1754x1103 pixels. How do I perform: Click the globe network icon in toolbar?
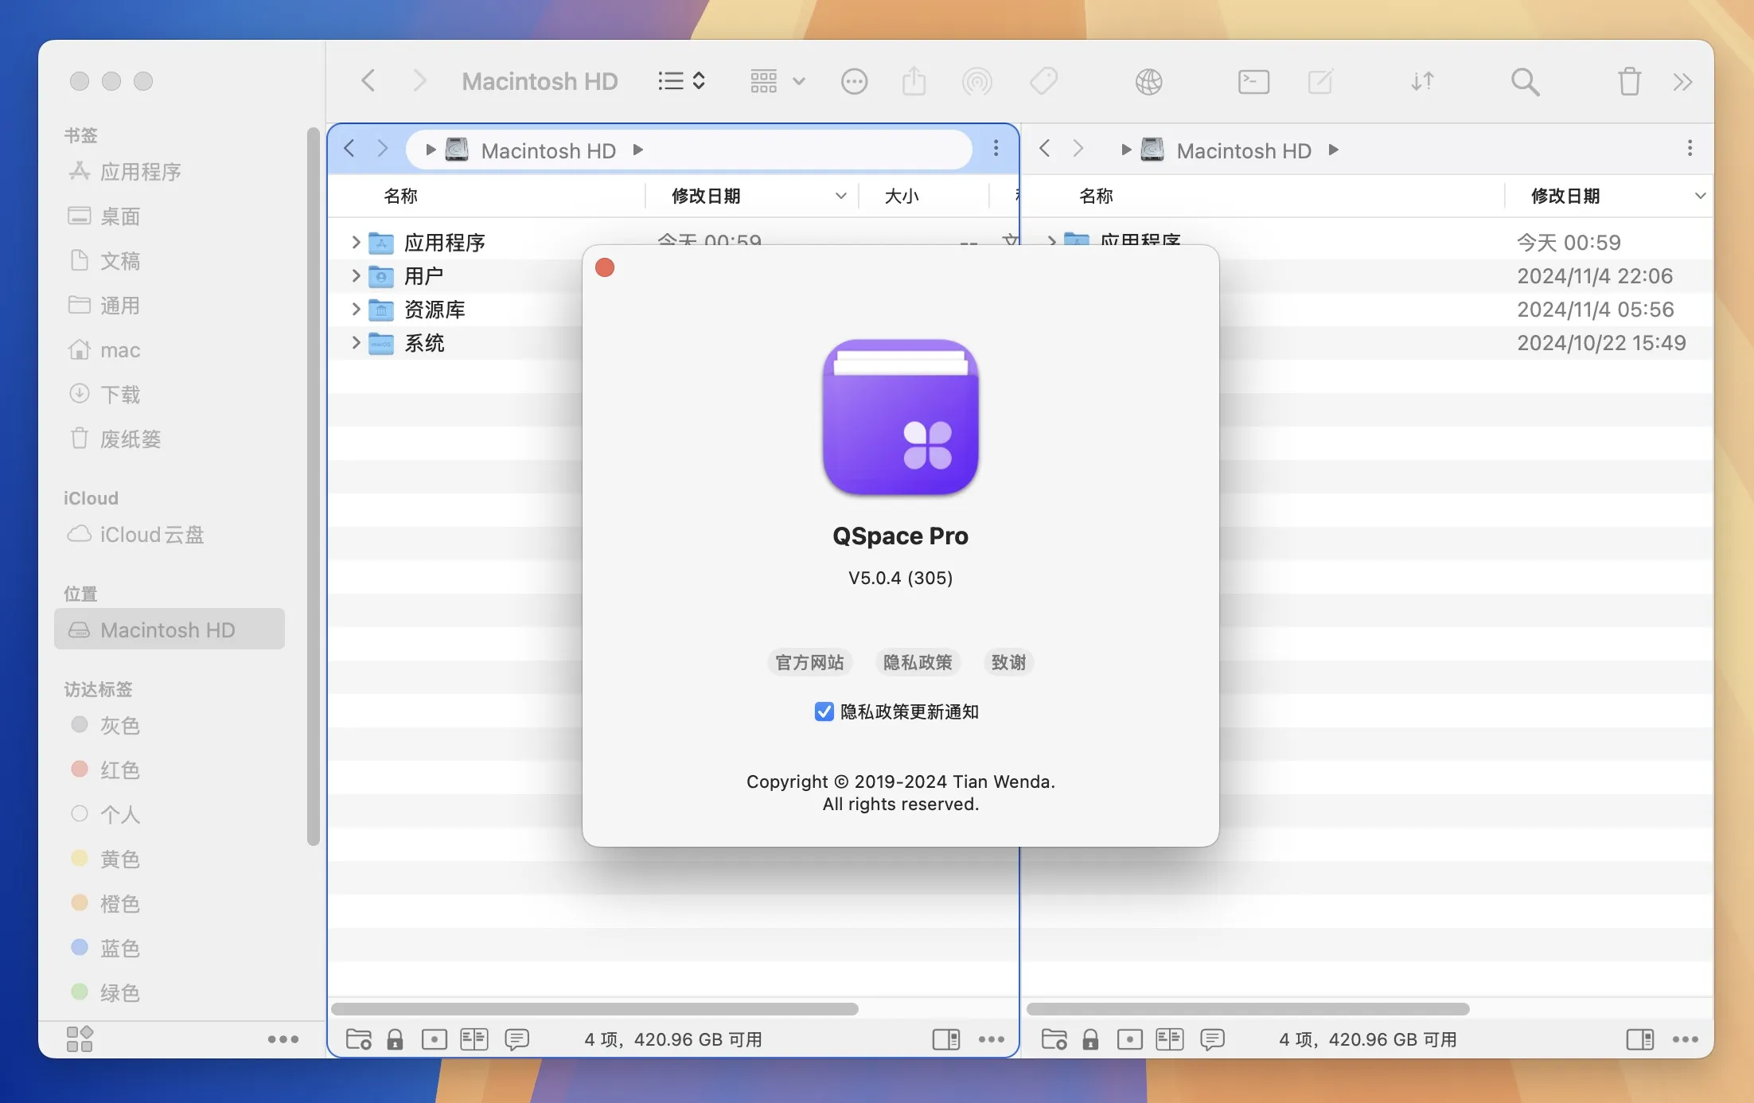tap(1148, 81)
